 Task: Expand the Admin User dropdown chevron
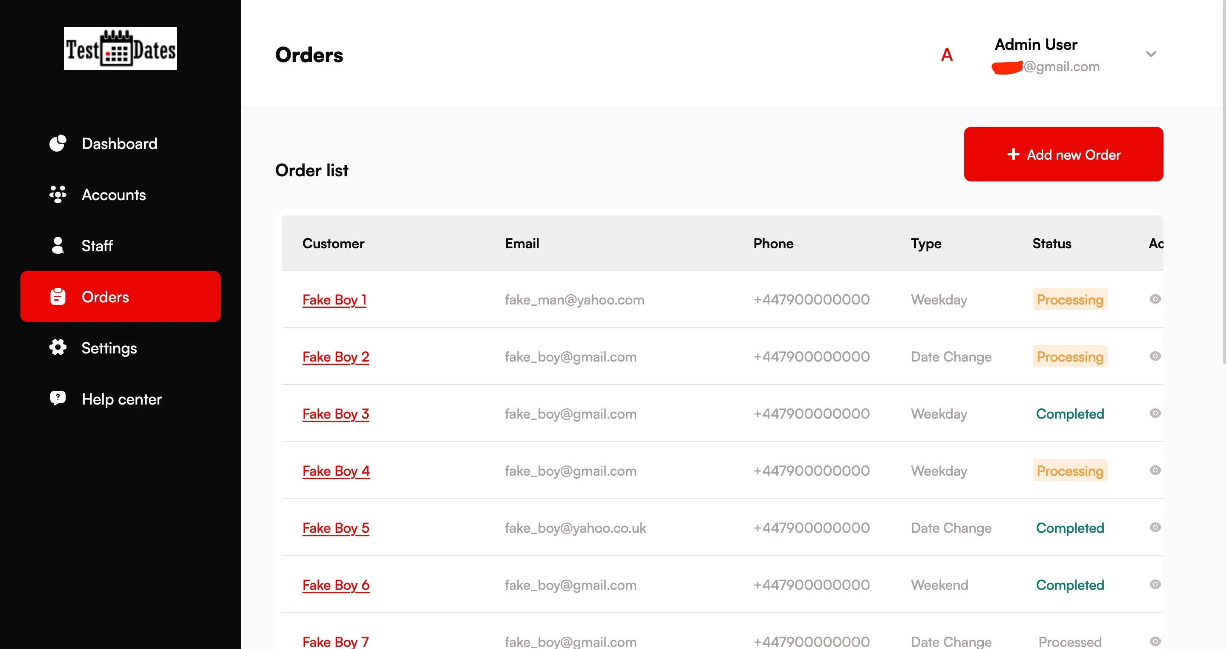[x=1151, y=54]
